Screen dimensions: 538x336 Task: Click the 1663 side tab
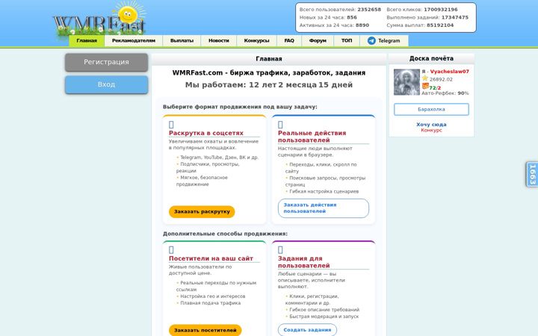point(532,174)
